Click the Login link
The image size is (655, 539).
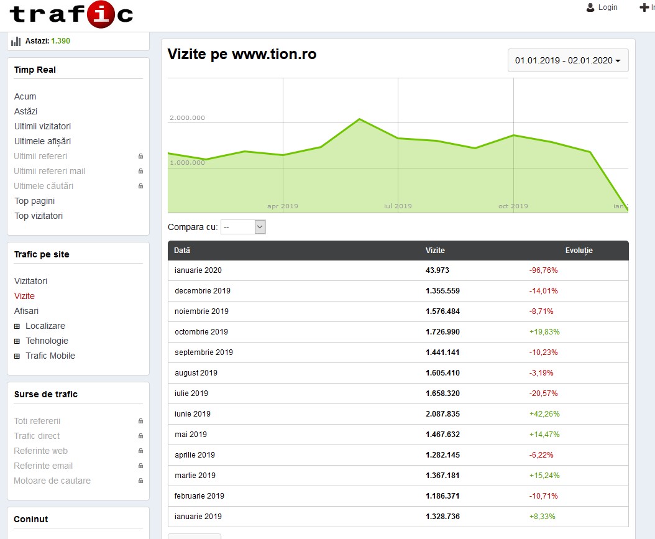click(607, 7)
